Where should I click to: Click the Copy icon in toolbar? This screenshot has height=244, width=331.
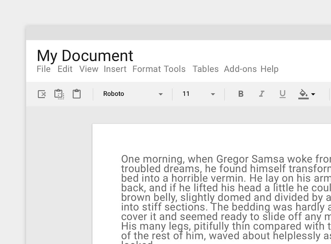[x=59, y=94]
